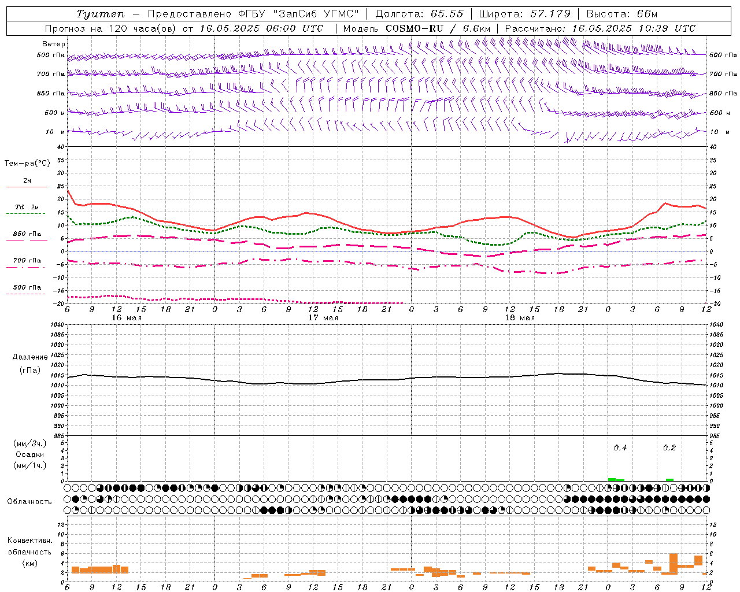
Task: Click the green precipitation bar below 0.2
Action: pyautogui.click(x=669, y=479)
